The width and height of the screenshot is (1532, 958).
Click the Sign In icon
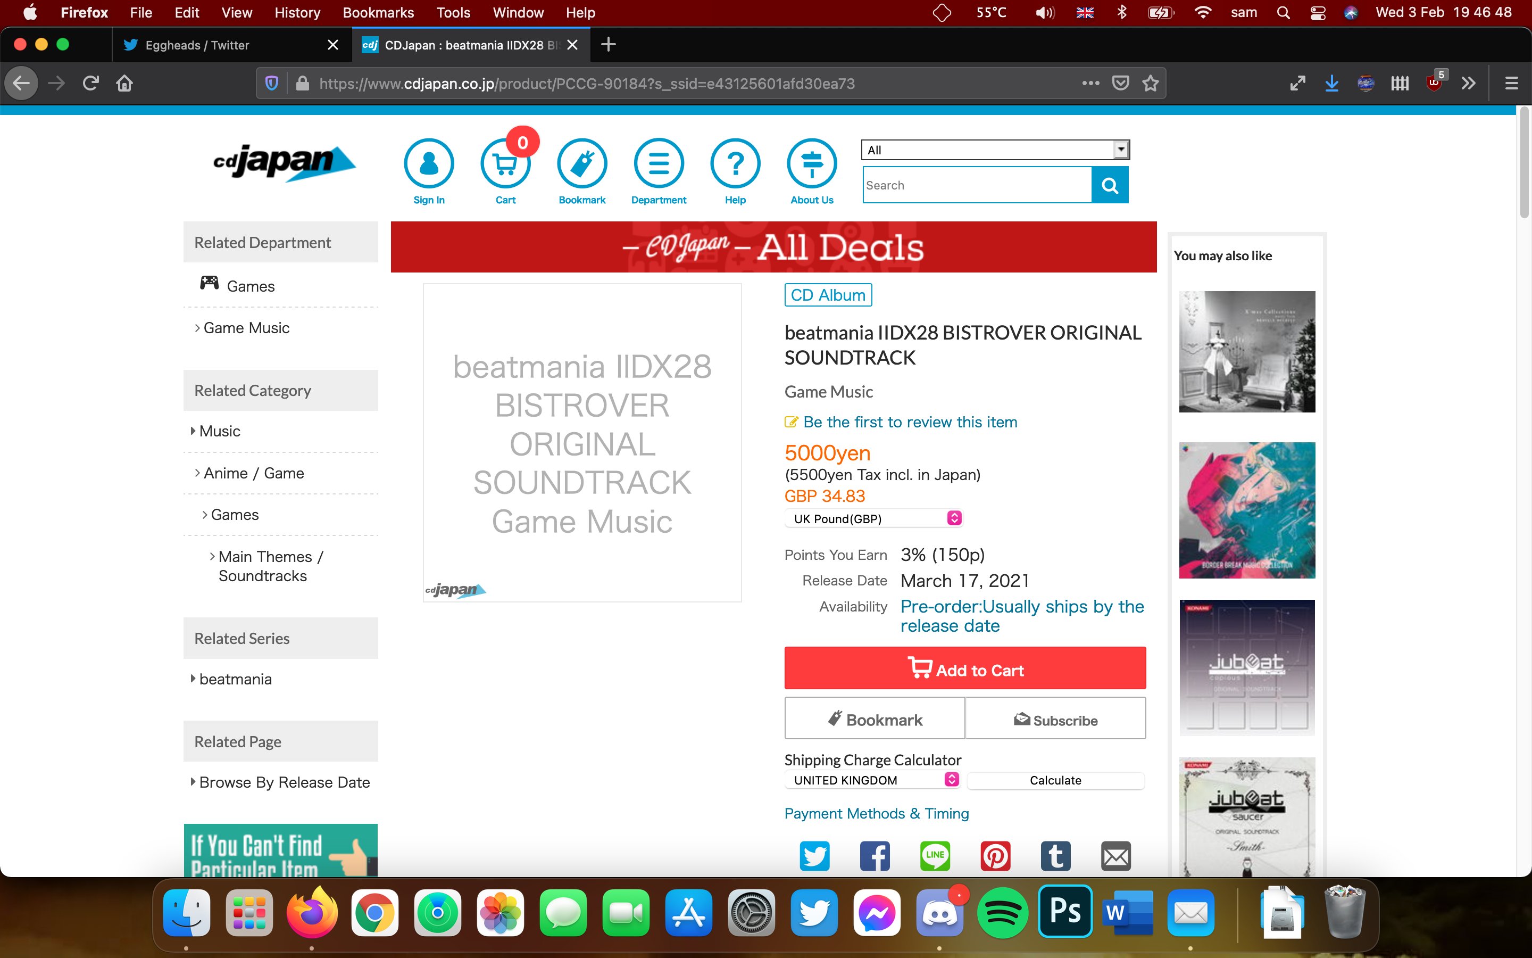coord(429,163)
